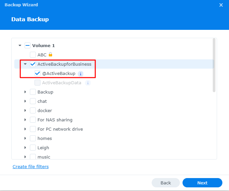Go back with the Back button
The image size is (229, 191).
(x=166, y=183)
